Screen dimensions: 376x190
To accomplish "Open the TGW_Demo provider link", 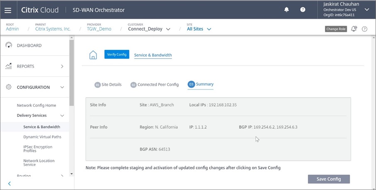I will (x=99, y=29).
